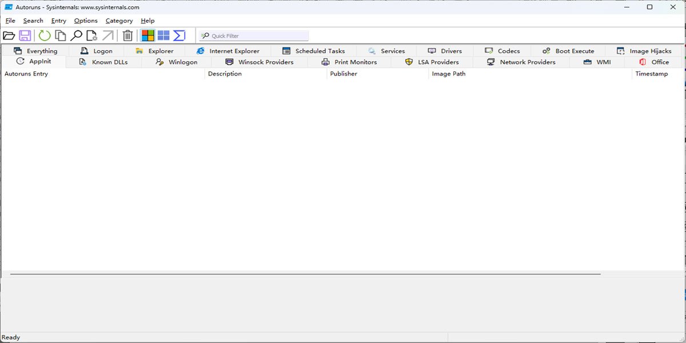Open the File menu
Viewport: 686px width, 343px height.
coord(10,21)
